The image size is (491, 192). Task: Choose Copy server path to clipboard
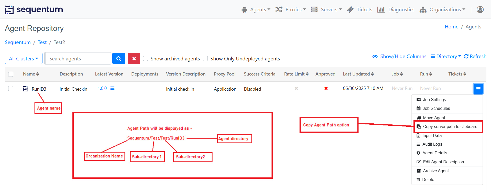coord(450,126)
